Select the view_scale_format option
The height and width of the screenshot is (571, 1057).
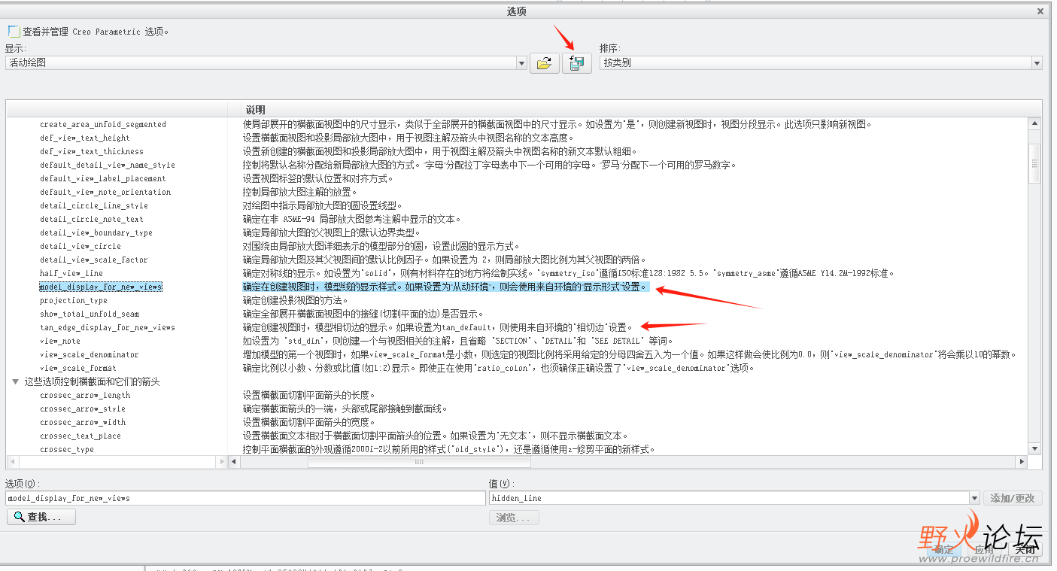coord(78,369)
